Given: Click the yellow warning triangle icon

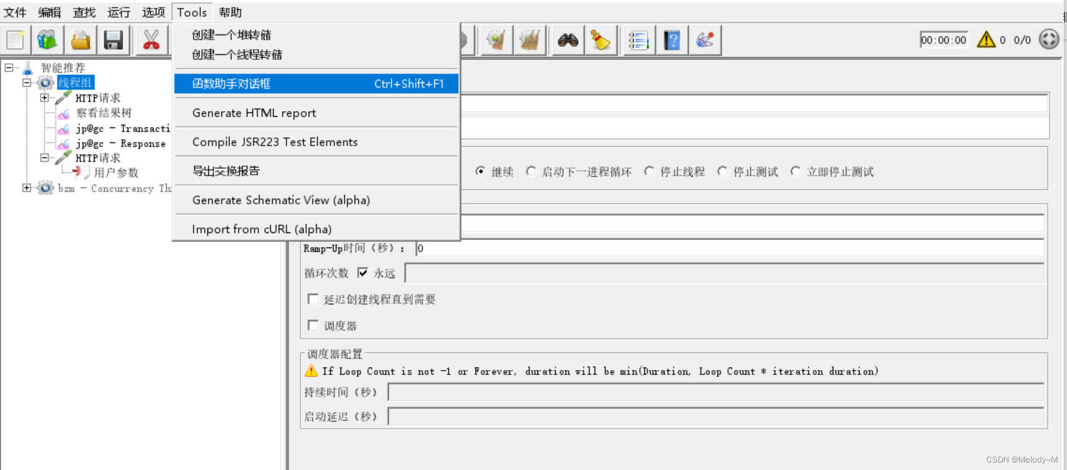Looking at the screenshot, I should (986, 40).
